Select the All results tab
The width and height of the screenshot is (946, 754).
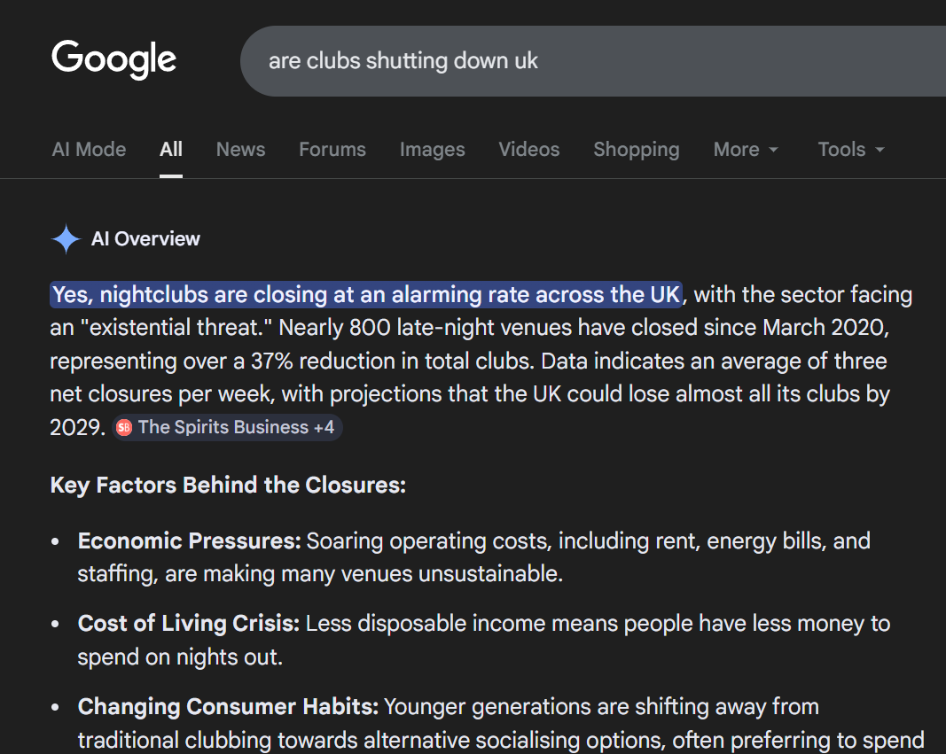click(x=171, y=150)
